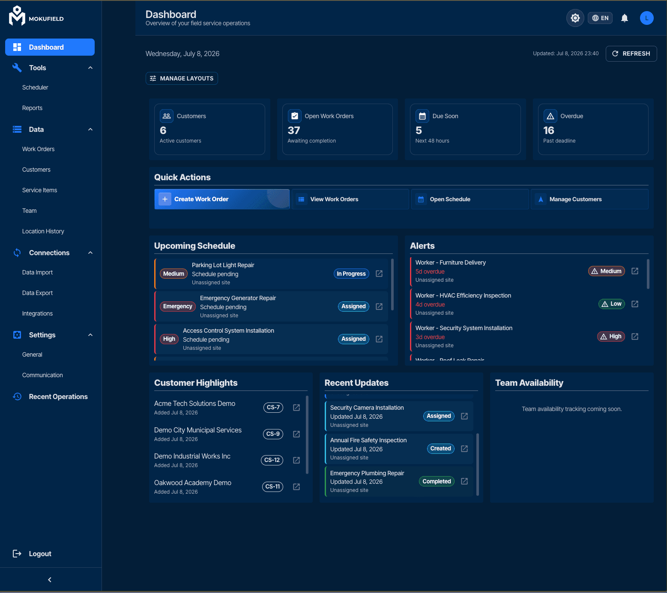Click the Mokufield logo
Viewport: 667px width, 593px height.
[x=36, y=16]
